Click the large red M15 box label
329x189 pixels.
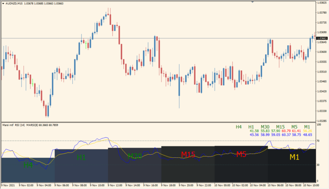tap(188, 154)
